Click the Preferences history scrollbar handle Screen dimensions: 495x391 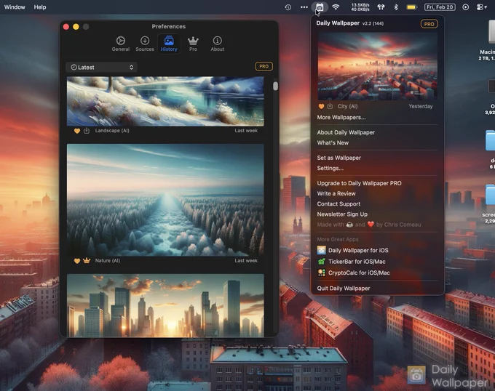pos(276,86)
